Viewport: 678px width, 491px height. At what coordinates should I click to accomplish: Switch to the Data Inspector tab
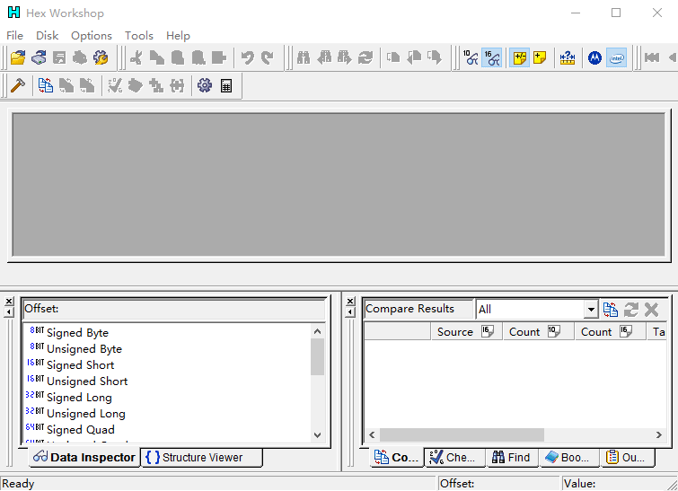84,457
